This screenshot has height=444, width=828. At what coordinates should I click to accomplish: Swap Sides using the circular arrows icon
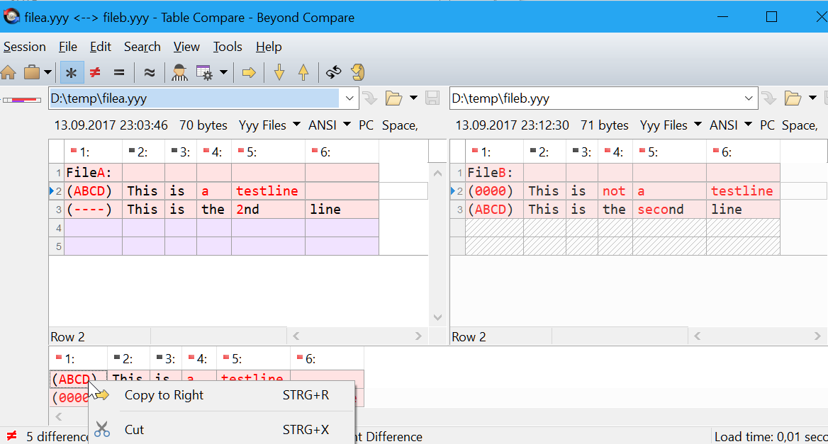[334, 72]
